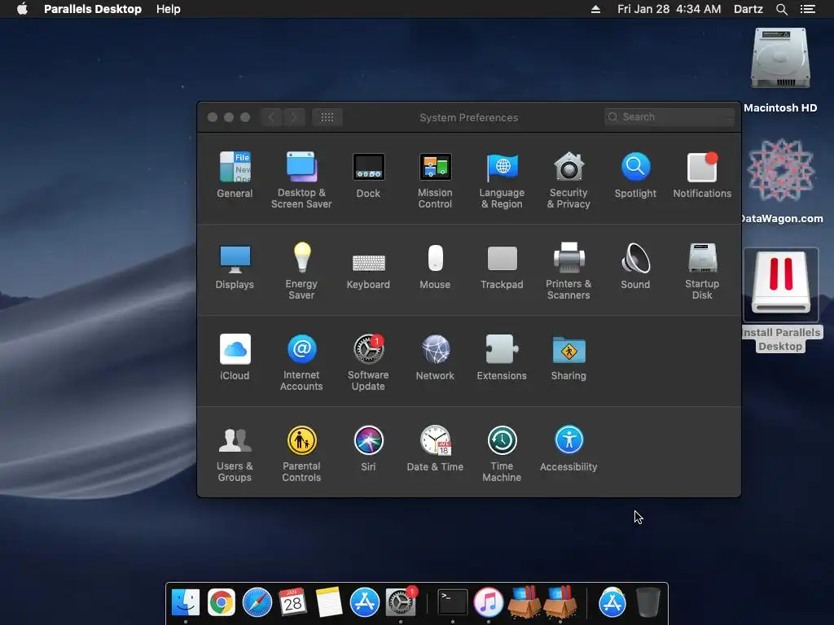Open Date & Time preferences

tap(435, 448)
